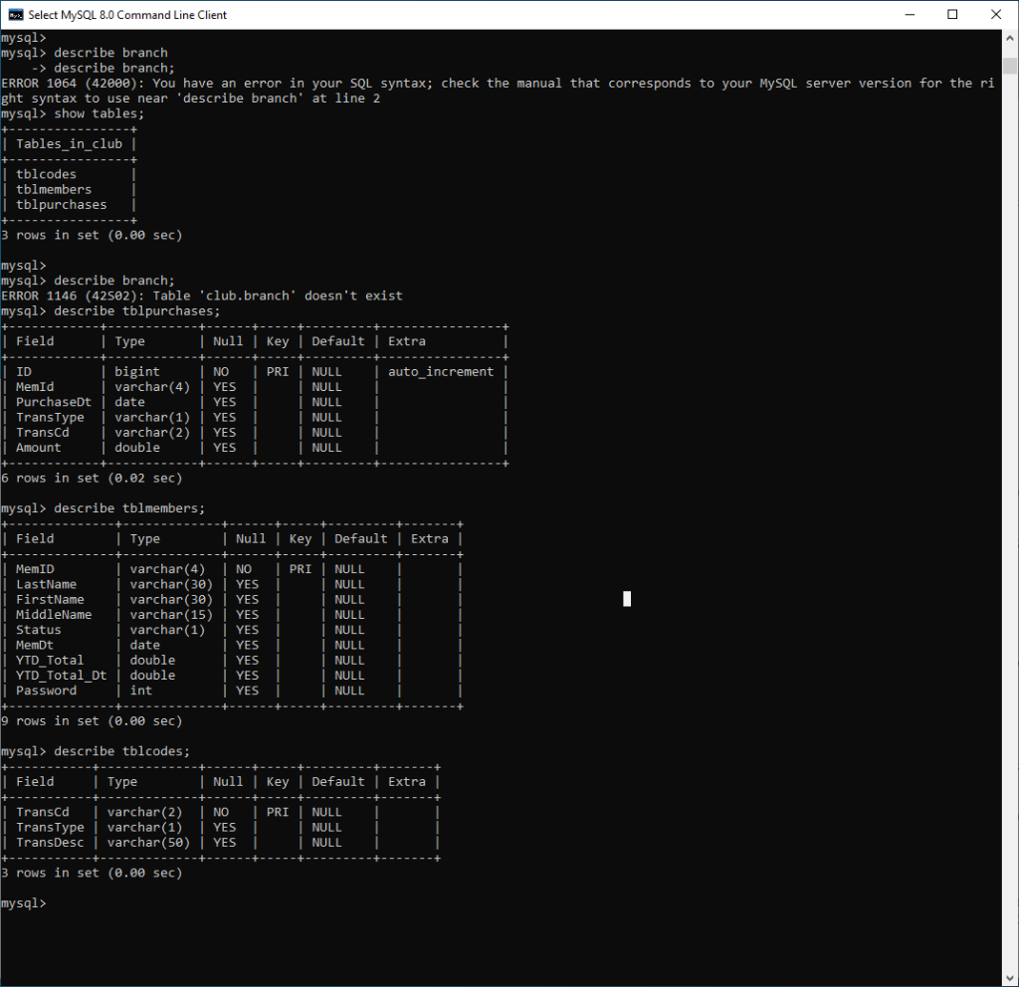Image resolution: width=1019 pixels, height=987 pixels.
Task: Click the last empty 'mysql>' prompt
Action: (x=24, y=903)
